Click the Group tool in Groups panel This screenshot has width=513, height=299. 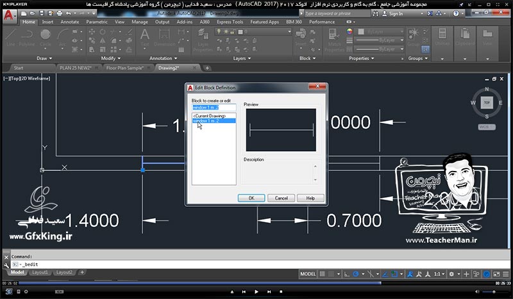[414, 36]
